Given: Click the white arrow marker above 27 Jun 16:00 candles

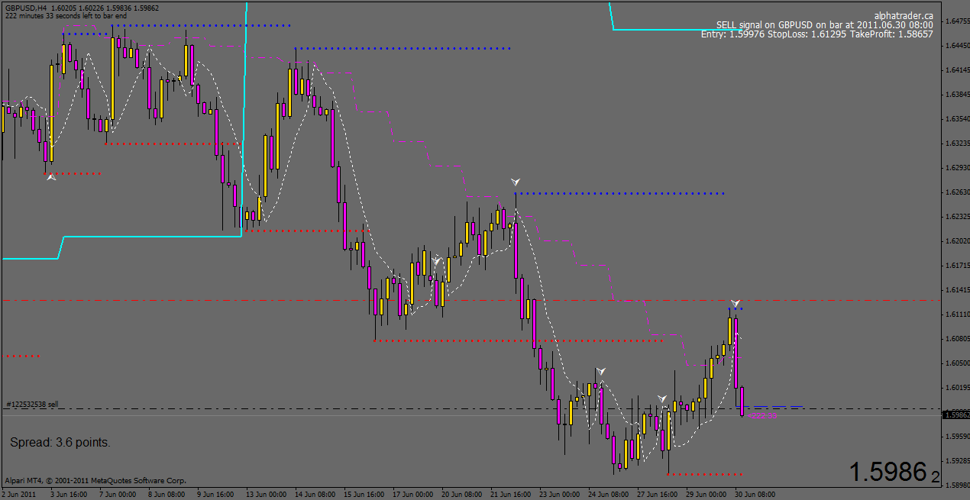Looking at the screenshot, I should [x=662, y=398].
